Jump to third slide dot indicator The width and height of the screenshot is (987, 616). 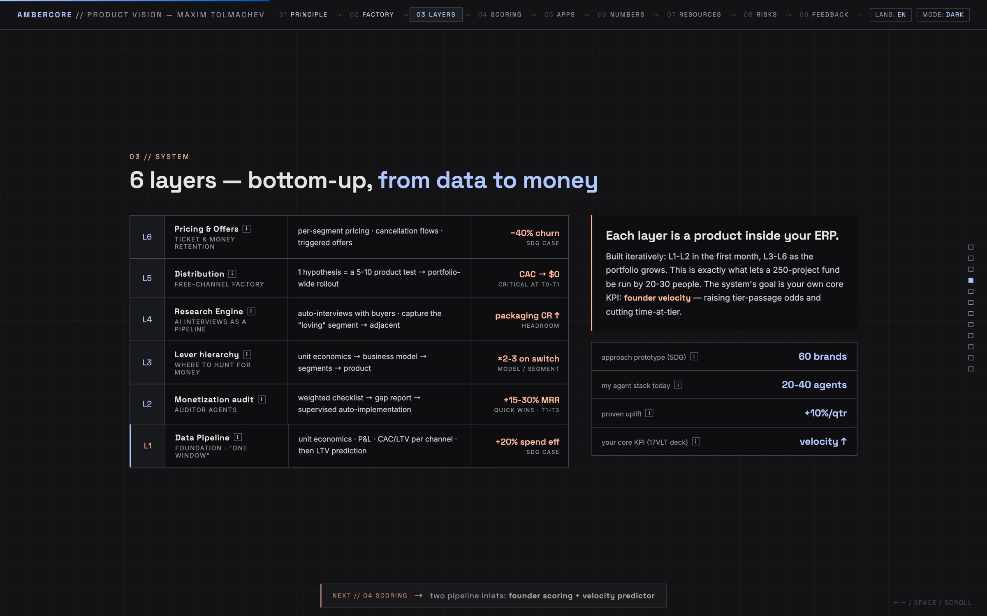point(971,269)
